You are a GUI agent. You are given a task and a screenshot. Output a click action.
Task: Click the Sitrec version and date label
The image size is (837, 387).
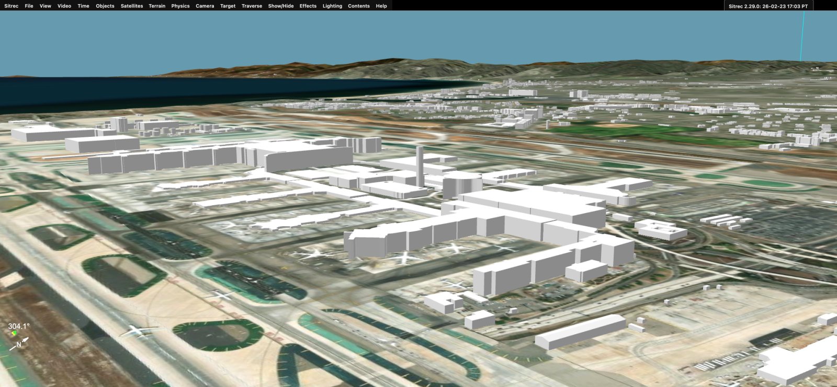coord(768,6)
